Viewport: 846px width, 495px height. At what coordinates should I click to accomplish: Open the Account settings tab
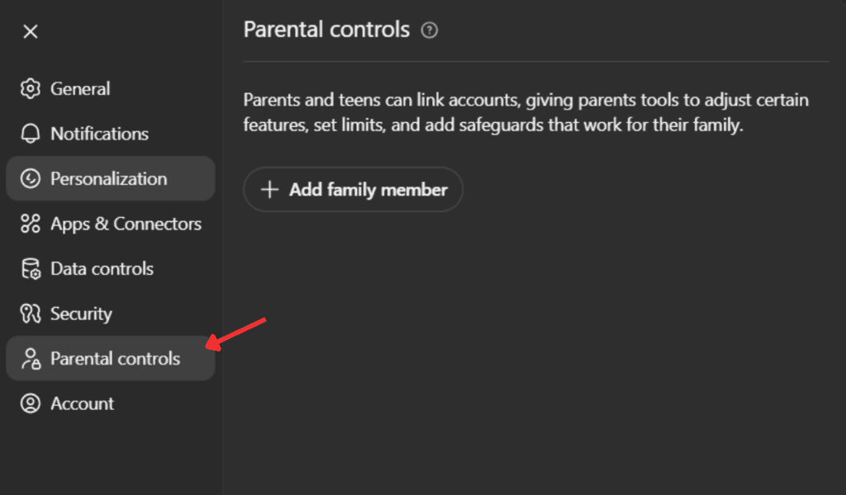(82, 403)
